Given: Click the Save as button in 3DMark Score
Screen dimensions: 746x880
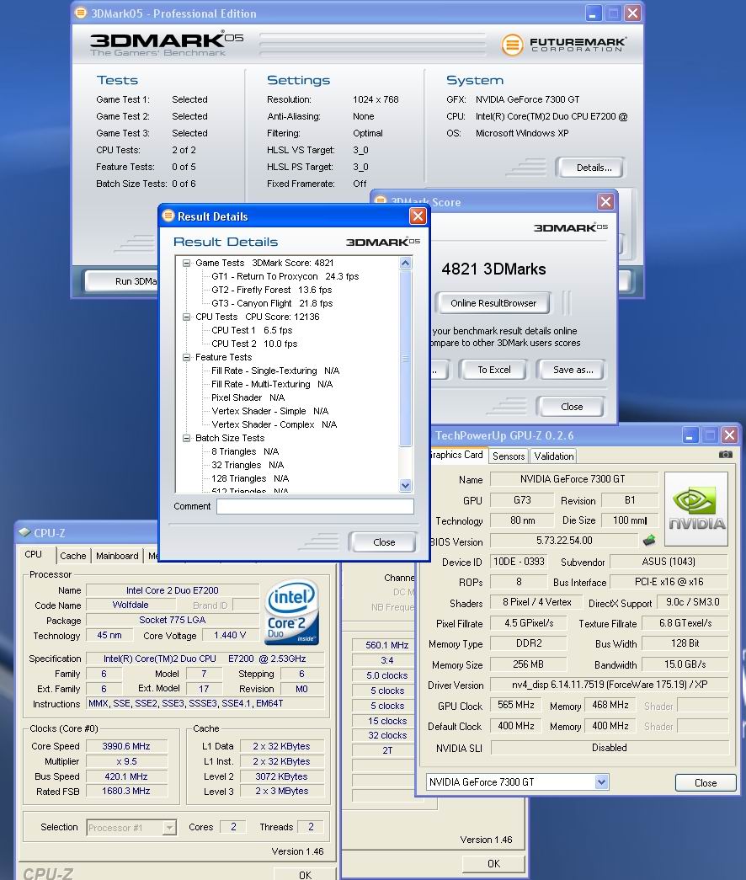Looking at the screenshot, I should click(572, 370).
